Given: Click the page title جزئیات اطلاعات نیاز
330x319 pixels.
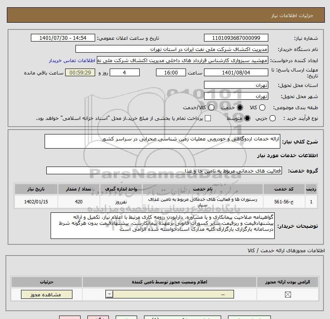Looking at the screenshot, I should click(x=292, y=15).
